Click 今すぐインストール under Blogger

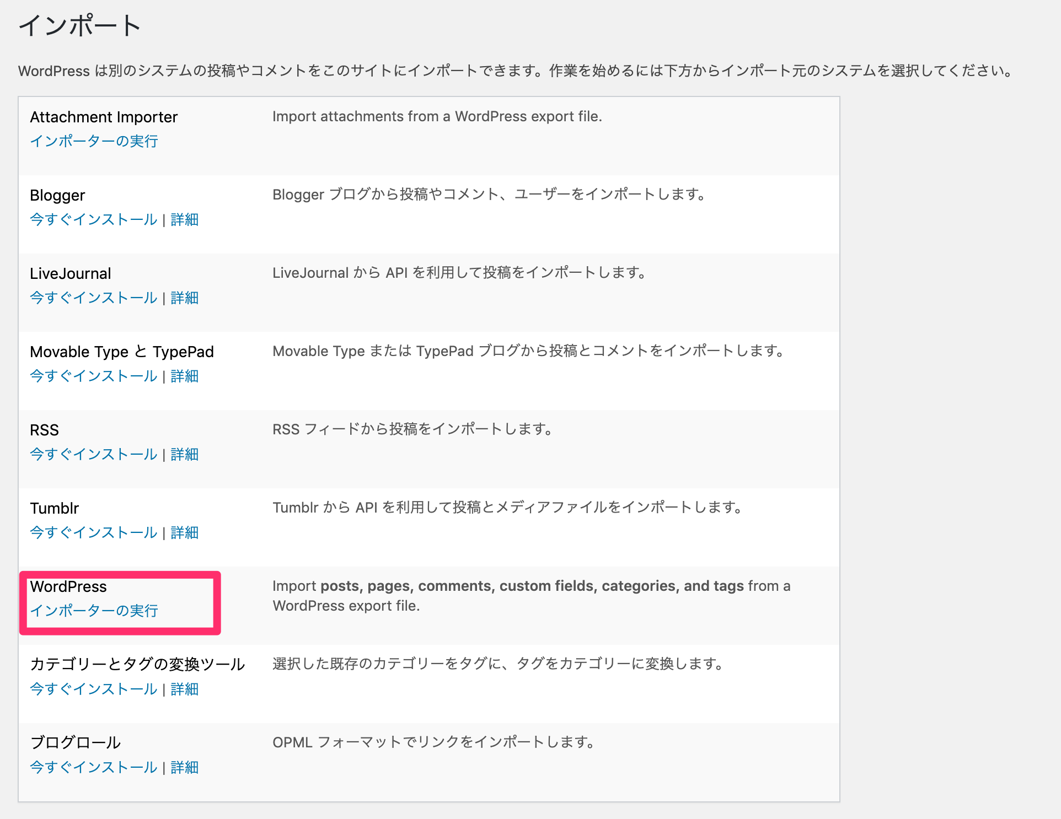[94, 219]
